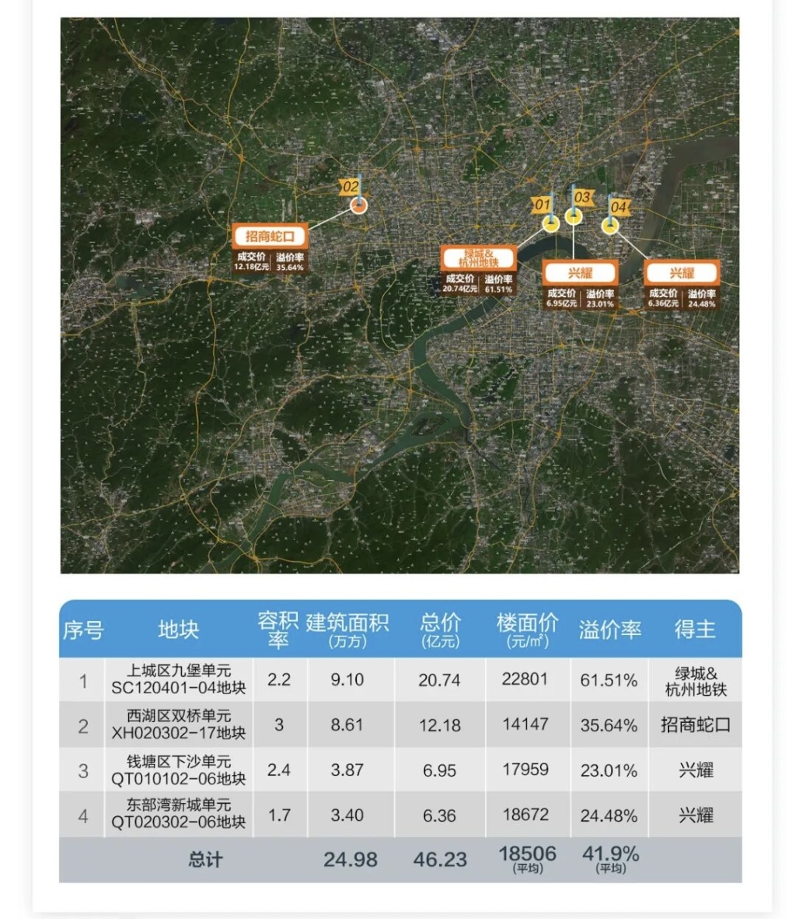Click the 兴耀 winner cell in row 3
Screen dimensions: 796x919
click(696, 770)
